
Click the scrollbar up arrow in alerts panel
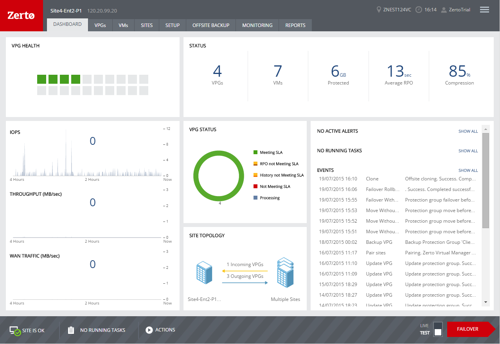[x=486, y=129]
